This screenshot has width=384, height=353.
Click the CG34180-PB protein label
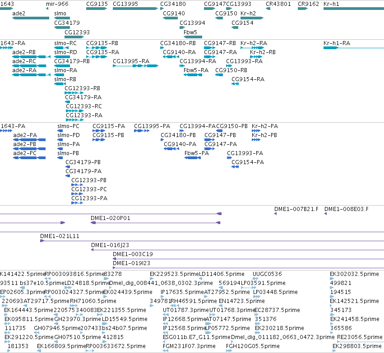pyautogui.click(x=178, y=135)
